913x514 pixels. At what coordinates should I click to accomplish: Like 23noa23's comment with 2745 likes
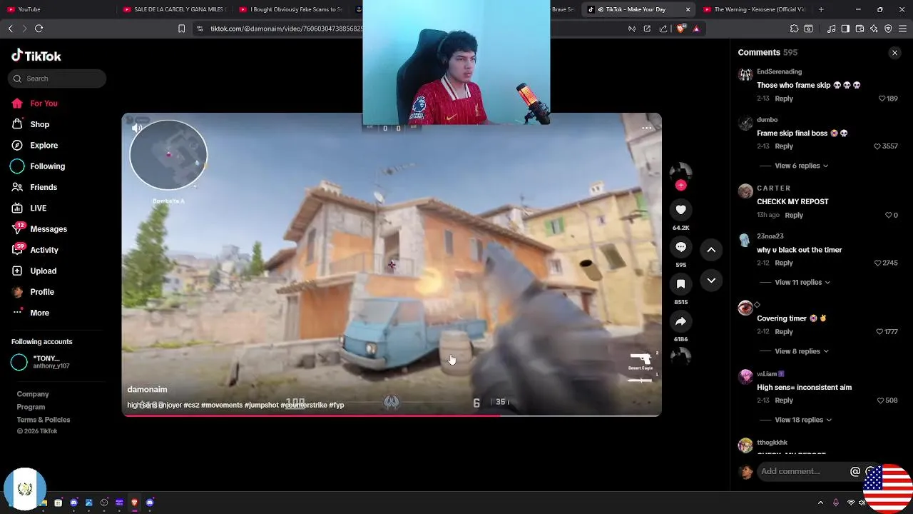point(885,263)
